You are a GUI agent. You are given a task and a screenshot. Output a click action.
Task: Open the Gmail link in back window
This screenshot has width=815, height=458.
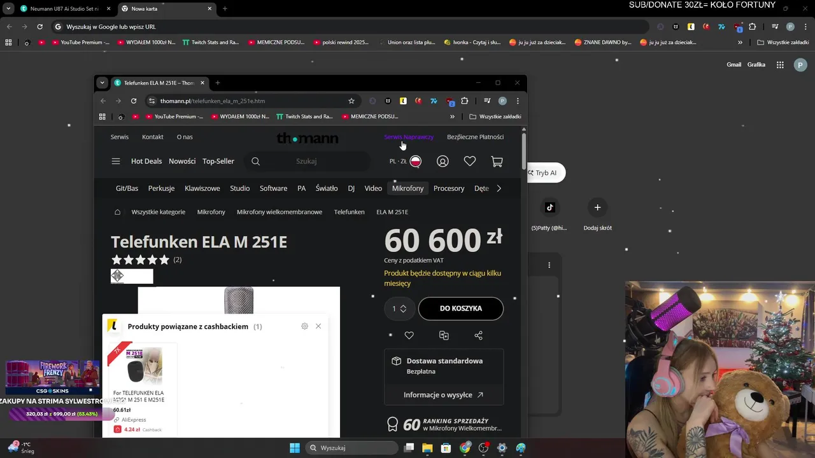pos(734,65)
